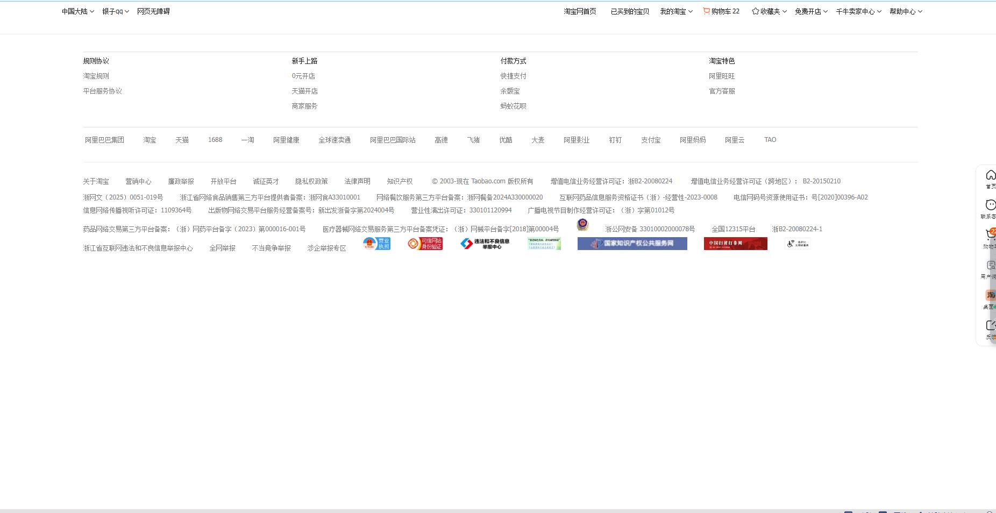996x513 pixels.
Task: Open the 中国扫黄打非网 red banner
Action: (736, 244)
